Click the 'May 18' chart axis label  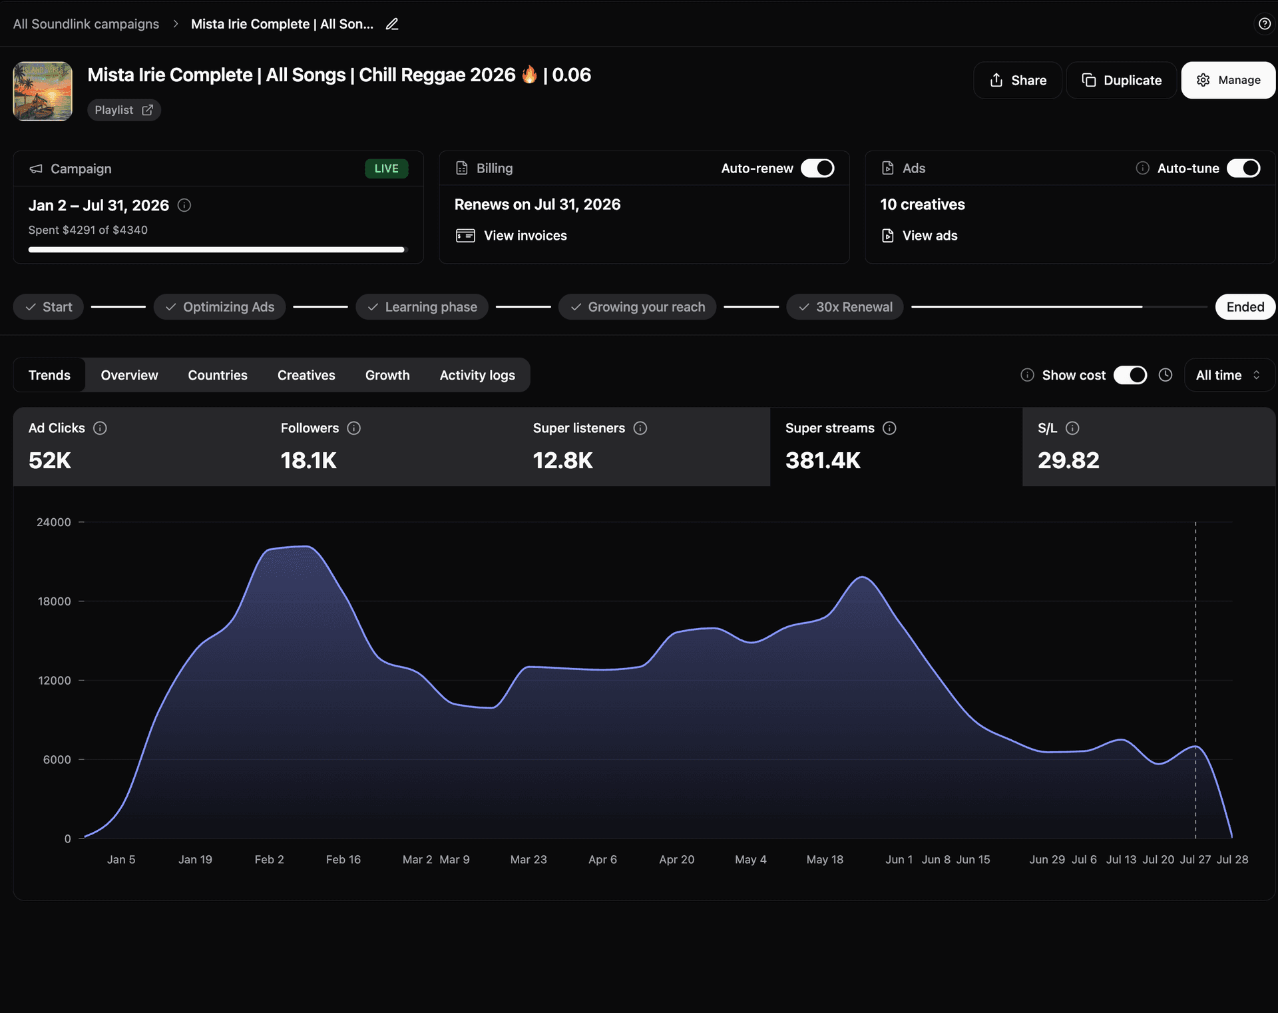point(825,859)
